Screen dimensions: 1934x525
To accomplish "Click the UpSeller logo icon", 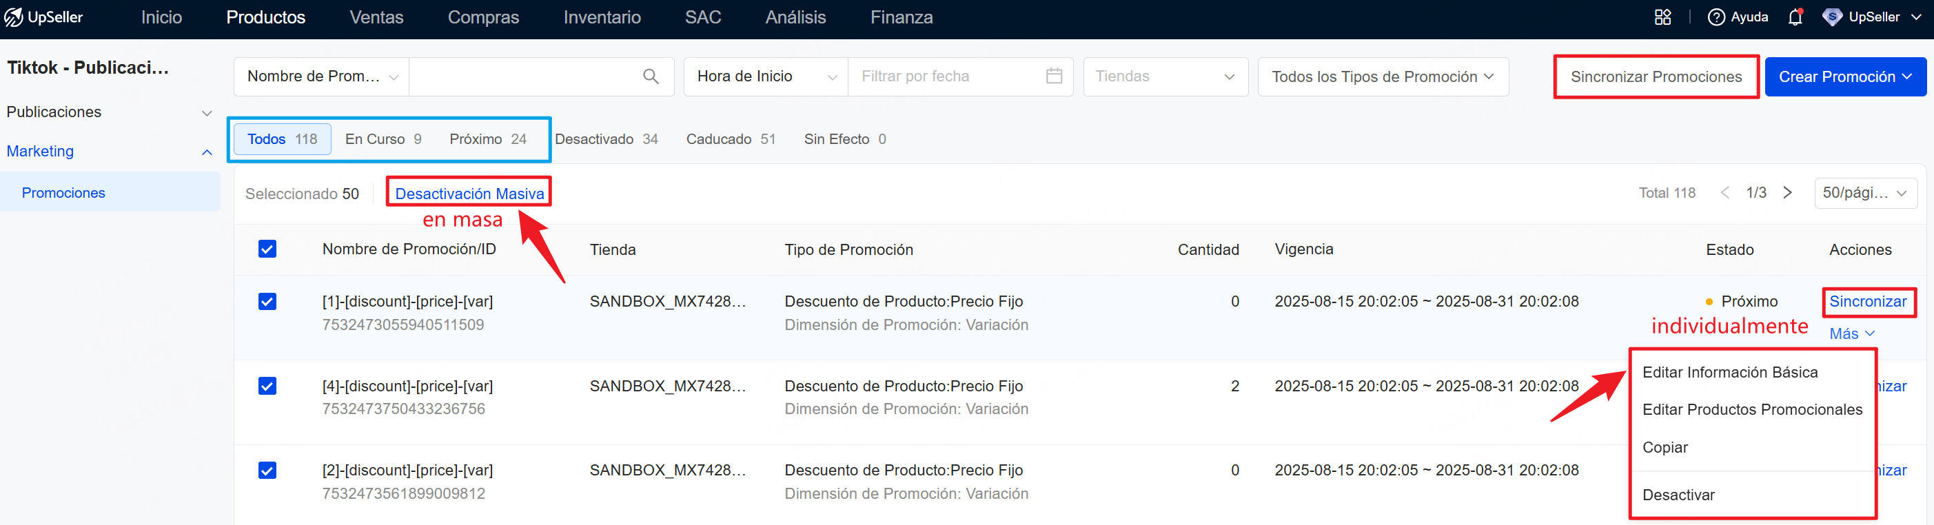I will 14,17.
